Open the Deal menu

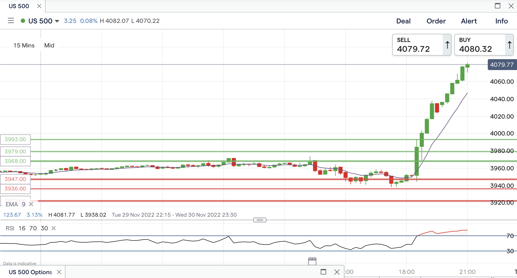pos(403,21)
